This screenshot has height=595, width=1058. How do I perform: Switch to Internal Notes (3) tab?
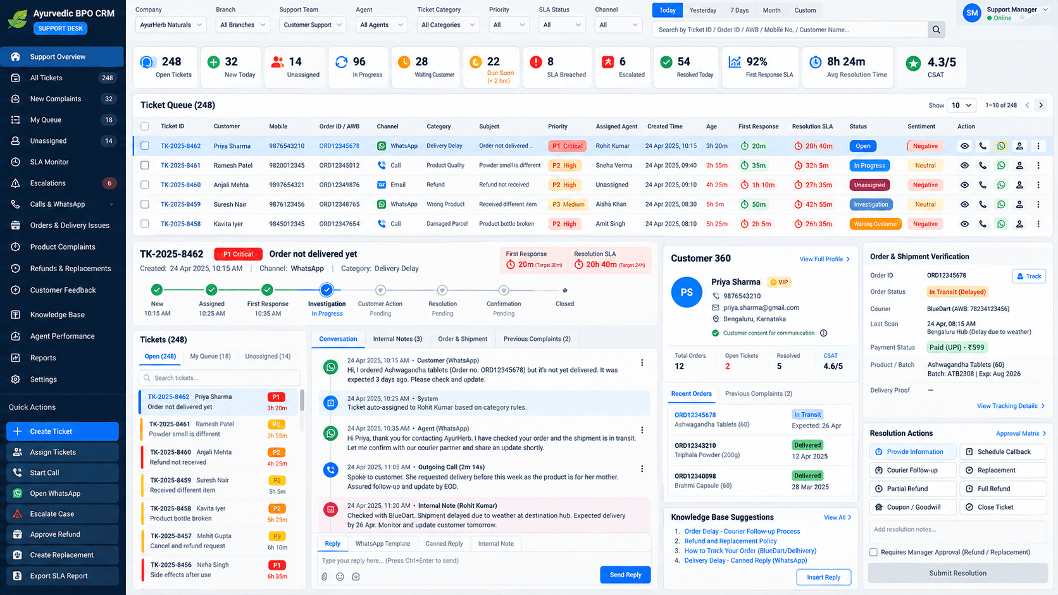point(397,339)
